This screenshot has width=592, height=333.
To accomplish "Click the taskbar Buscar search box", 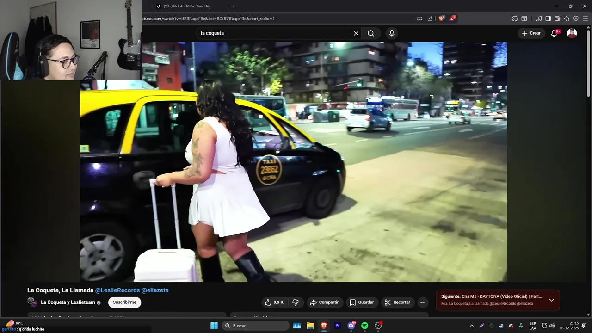I will pyautogui.click(x=255, y=326).
